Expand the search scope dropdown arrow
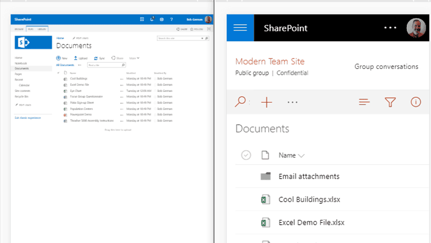Viewport: 431px width, 243px height. pyautogui.click(x=203, y=38)
